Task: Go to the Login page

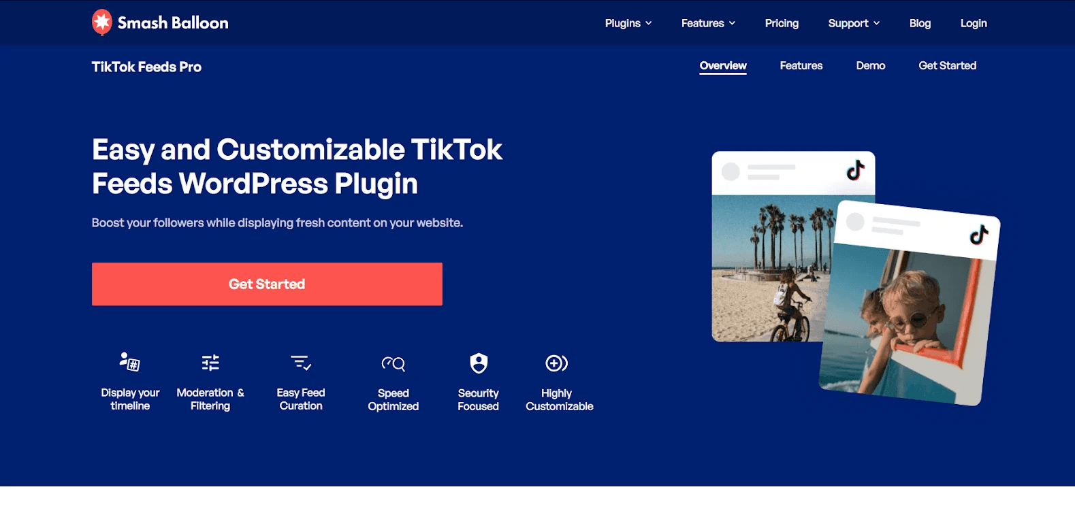Action: coord(974,23)
